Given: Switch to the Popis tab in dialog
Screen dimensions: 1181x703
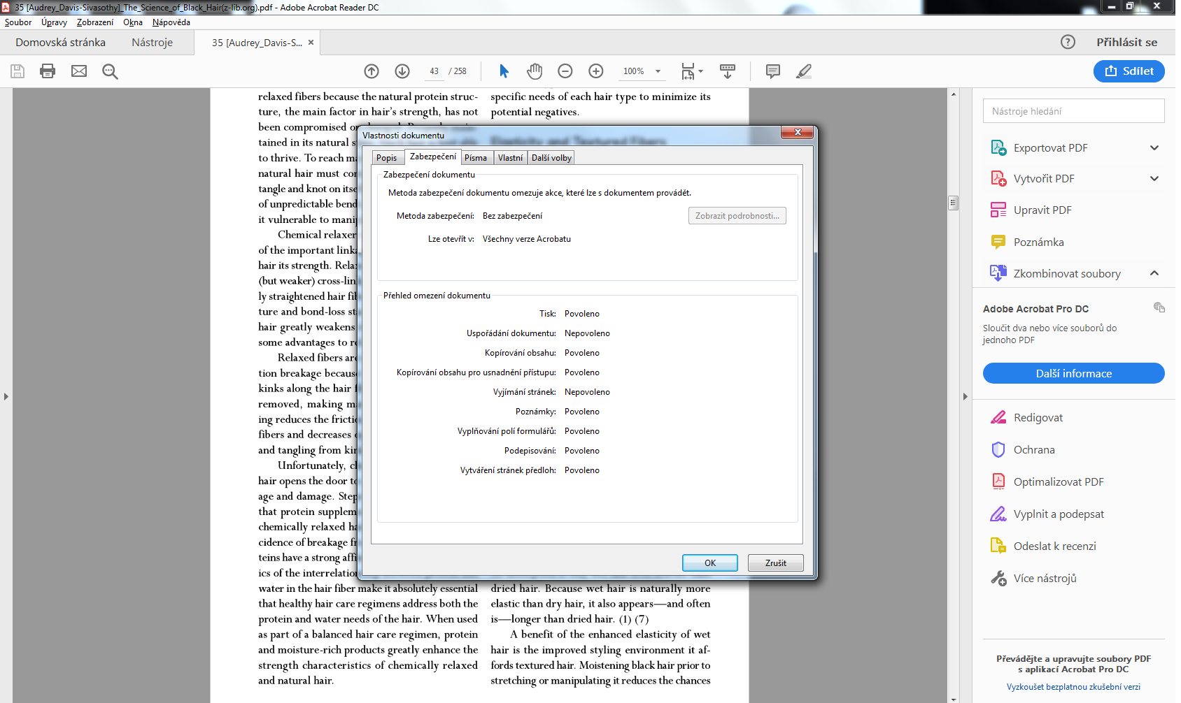Looking at the screenshot, I should [387, 158].
